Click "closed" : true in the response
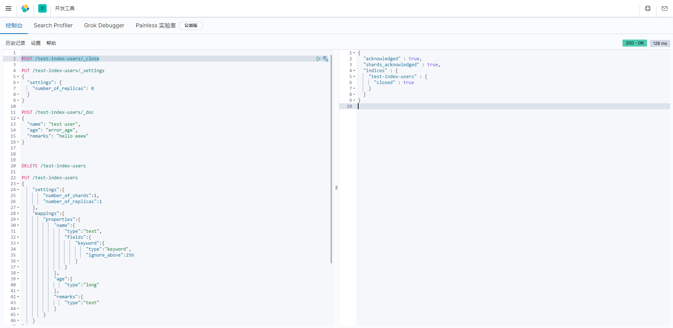Viewport: 673px width, 328px height. [394, 83]
